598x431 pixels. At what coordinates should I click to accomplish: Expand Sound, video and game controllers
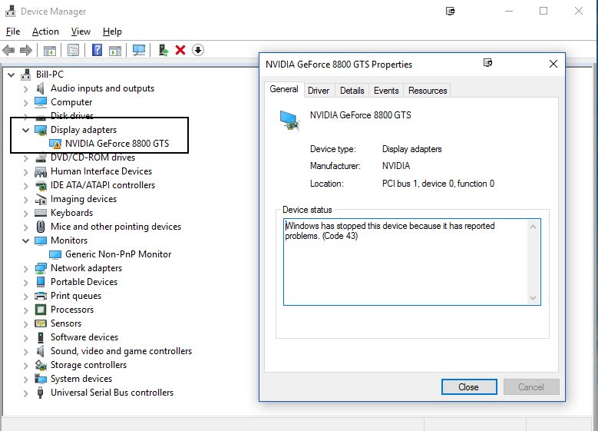tap(25, 352)
